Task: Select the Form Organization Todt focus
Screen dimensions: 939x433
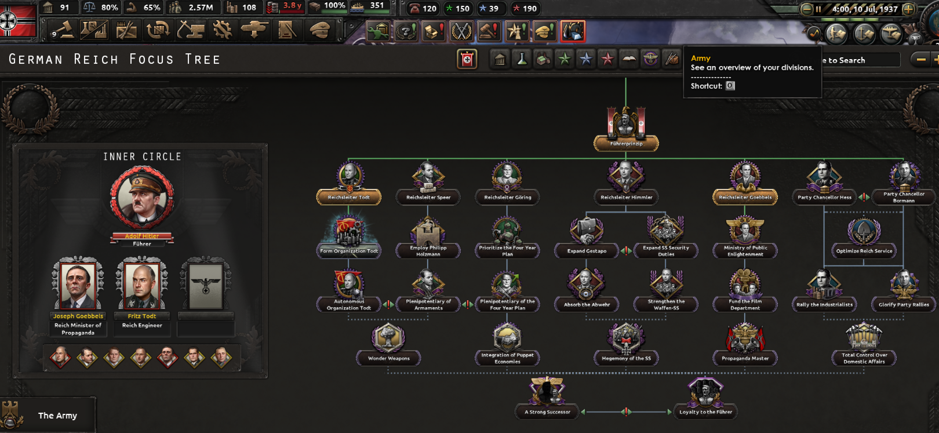Action: [x=349, y=237]
